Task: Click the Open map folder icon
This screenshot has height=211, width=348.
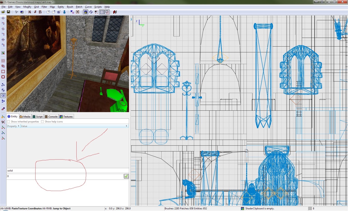Action: click(3, 12)
